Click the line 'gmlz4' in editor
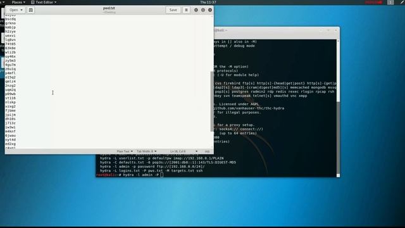 click(x=11, y=82)
